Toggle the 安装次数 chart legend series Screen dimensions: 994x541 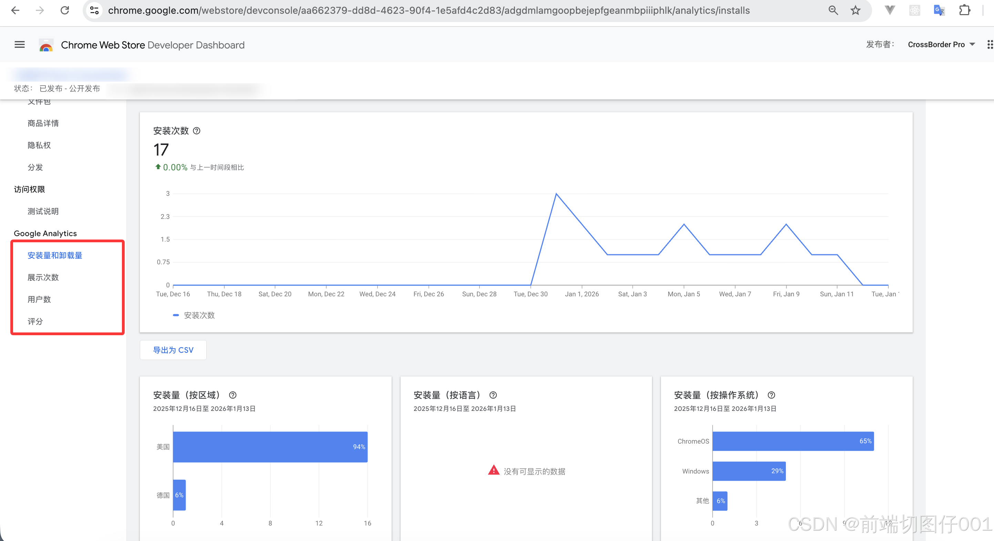[194, 315]
